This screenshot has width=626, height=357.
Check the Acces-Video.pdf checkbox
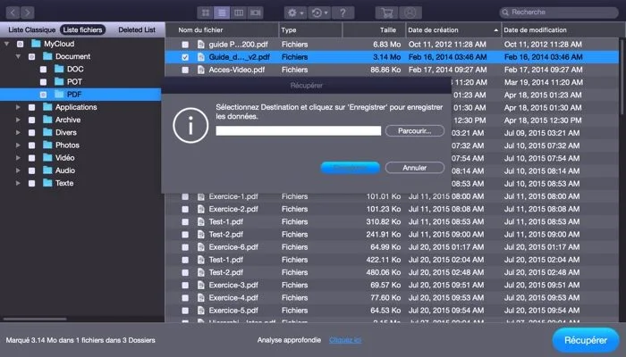[x=185, y=71]
